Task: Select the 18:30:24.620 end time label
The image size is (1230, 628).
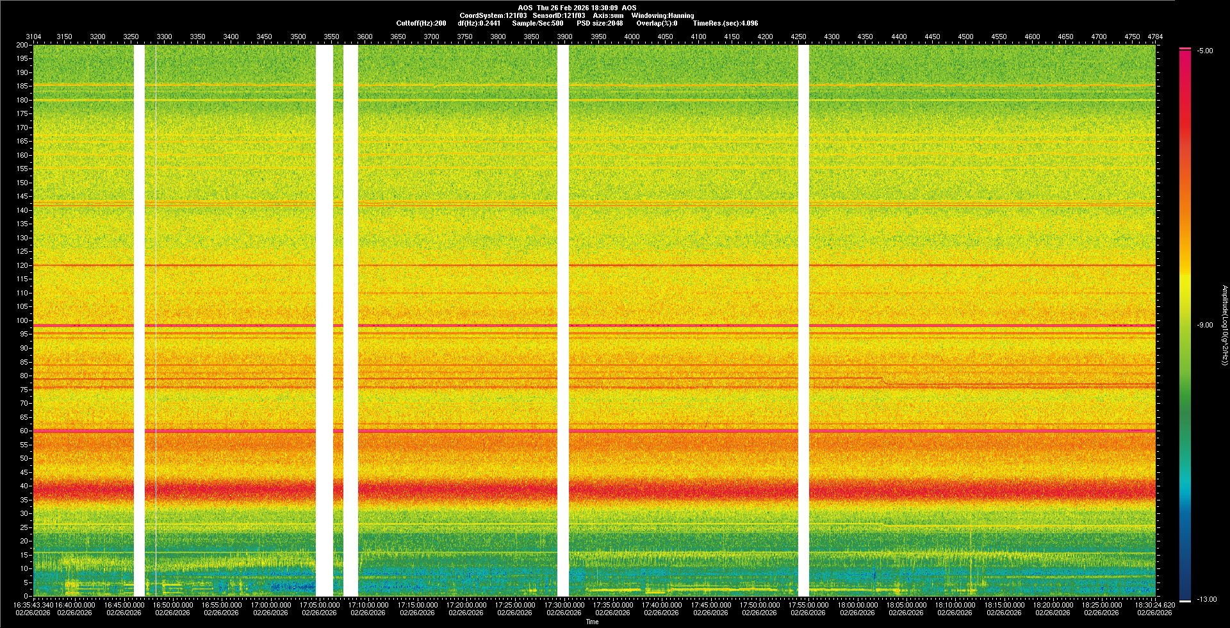Action: click(x=1154, y=604)
